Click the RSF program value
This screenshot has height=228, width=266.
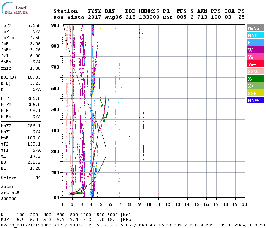(168, 17)
